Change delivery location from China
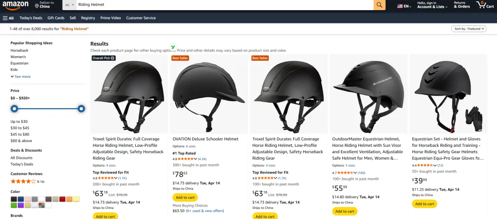Image resolution: width=497 pixels, height=219 pixels. 44,5
